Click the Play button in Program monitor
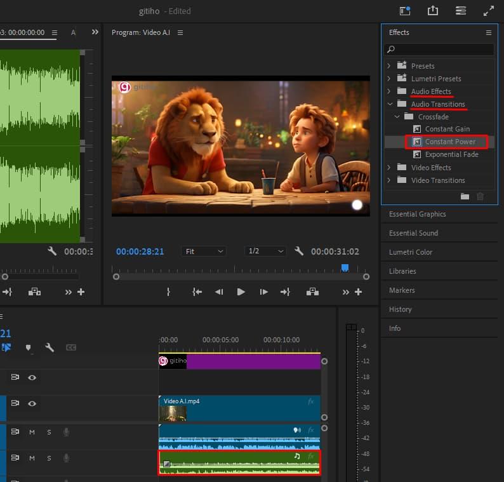Image resolution: width=504 pixels, height=482 pixels. coord(241,292)
